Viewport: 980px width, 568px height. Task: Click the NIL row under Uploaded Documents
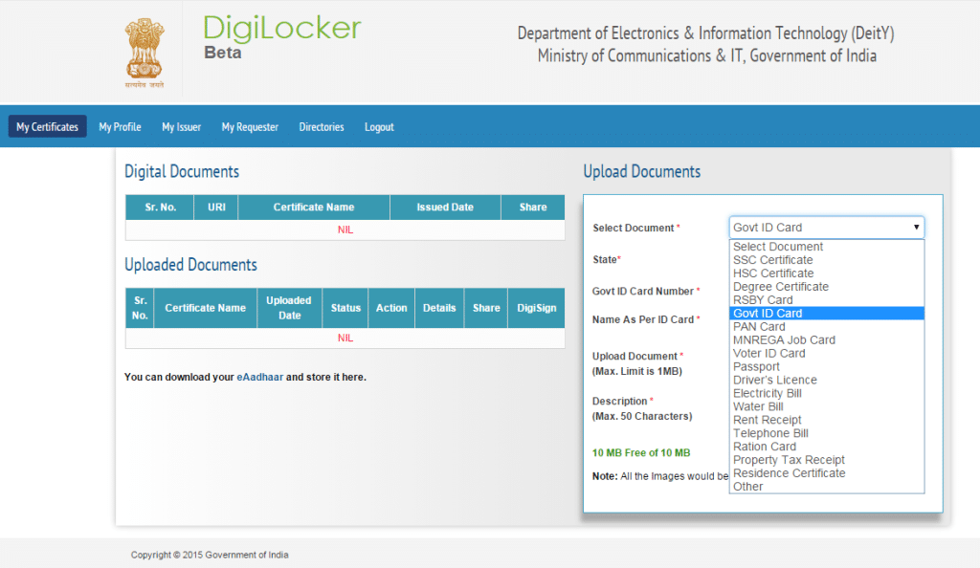pyautogui.click(x=345, y=338)
